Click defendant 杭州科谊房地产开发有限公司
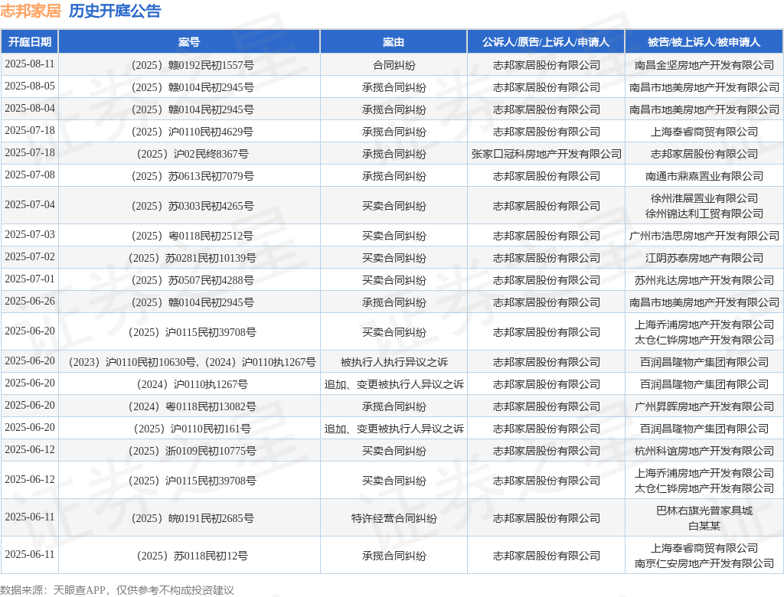This screenshot has width=784, height=597. [x=704, y=451]
